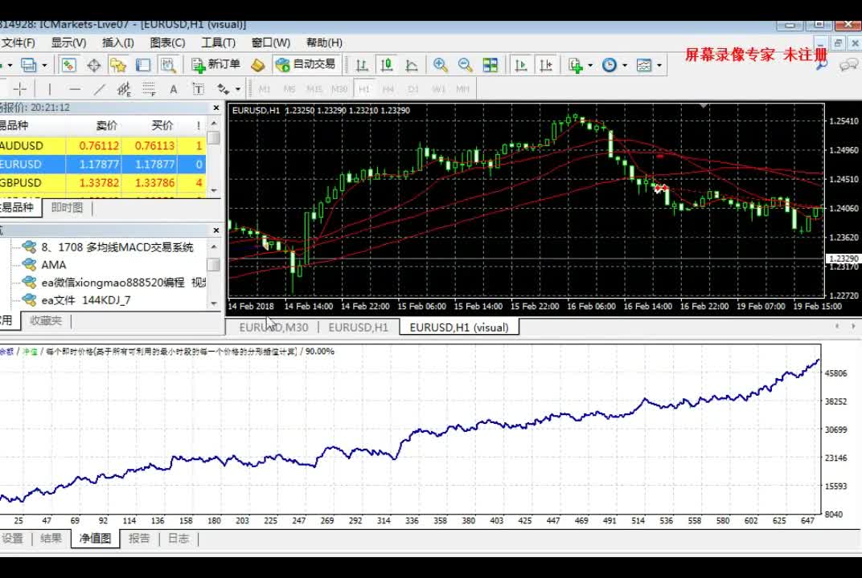Select the crosshair cursor tool

pos(20,89)
